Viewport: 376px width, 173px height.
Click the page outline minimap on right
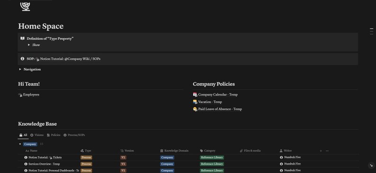(x=371, y=31)
